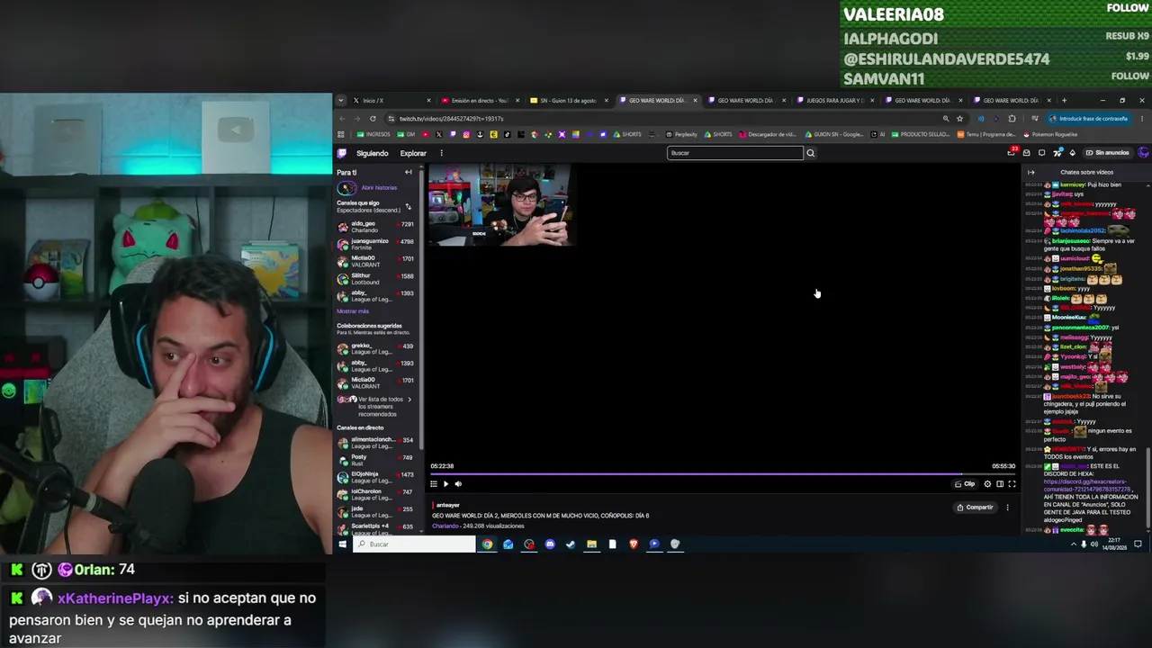Switch to JUEGOS PARA JUGAR tab
This screenshot has width=1152, height=648.
pyautogui.click(x=834, y=101)
